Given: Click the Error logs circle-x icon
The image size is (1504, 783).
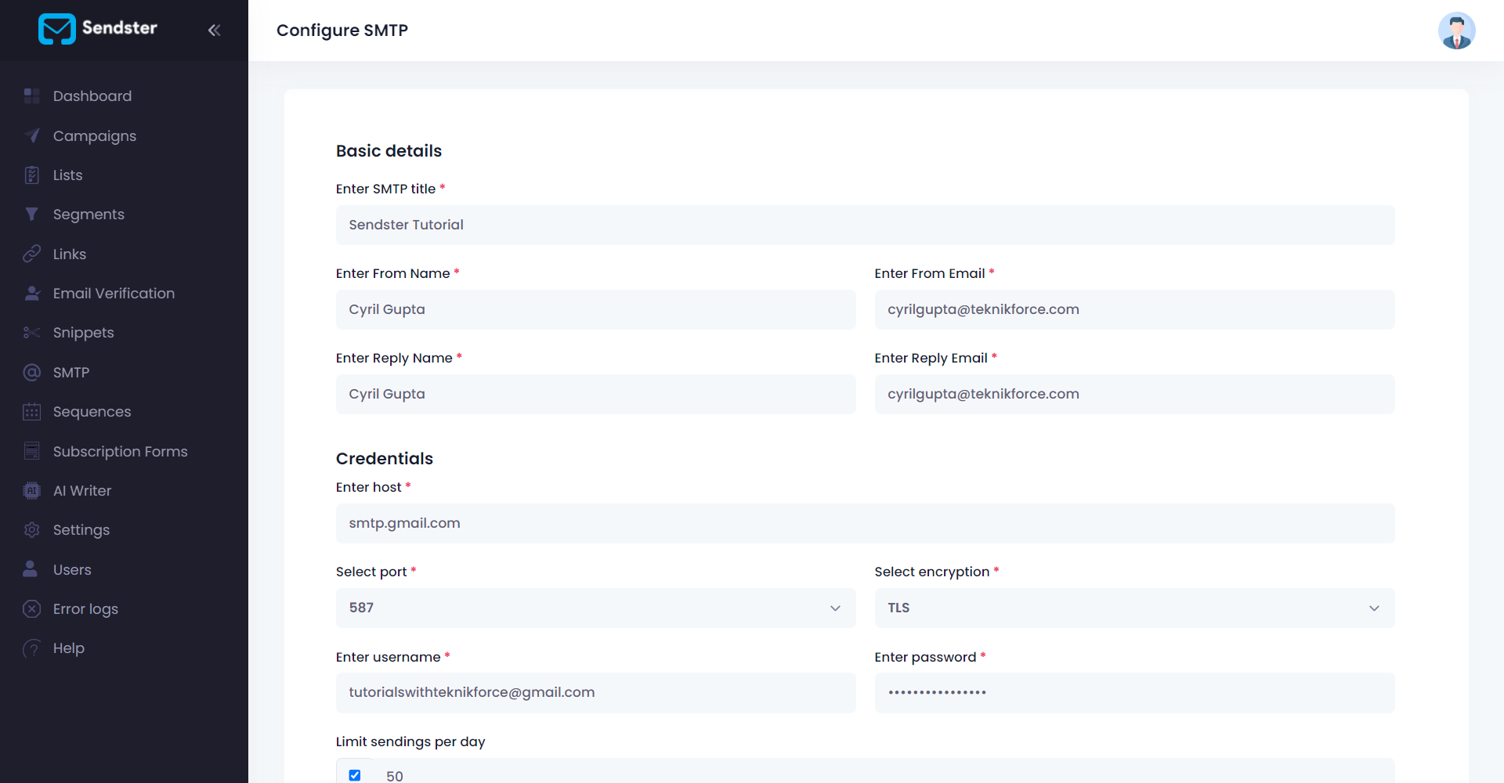Looking at the screenshot, I should [x=31, y=609].
